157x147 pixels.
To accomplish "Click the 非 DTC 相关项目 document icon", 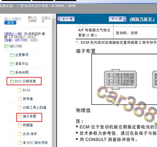I will pyautogui.click(x=20, y=143).
